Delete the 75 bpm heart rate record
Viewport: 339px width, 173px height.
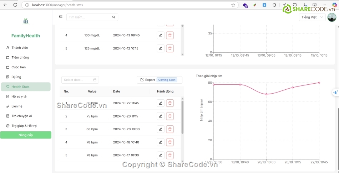click(x=170, y=116)
